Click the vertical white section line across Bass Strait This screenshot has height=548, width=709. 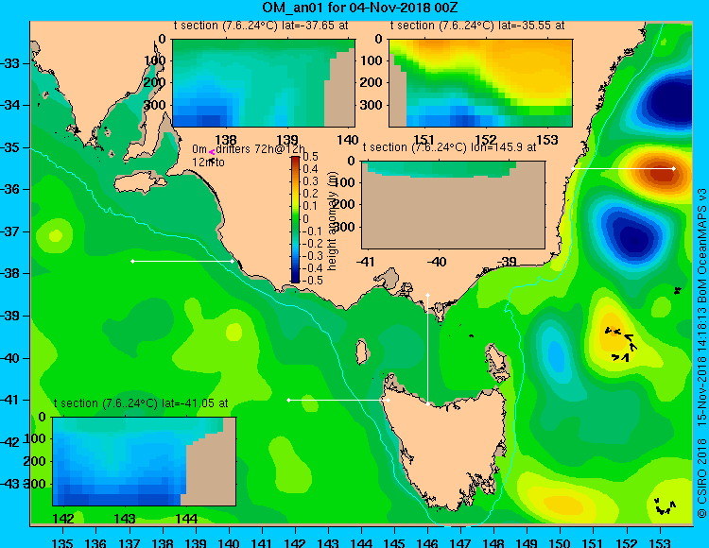[427, 350]
